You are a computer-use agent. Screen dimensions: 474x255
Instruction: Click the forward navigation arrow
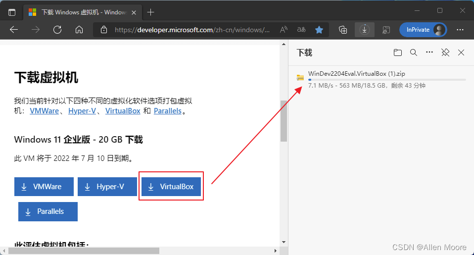tap(36, 30)
